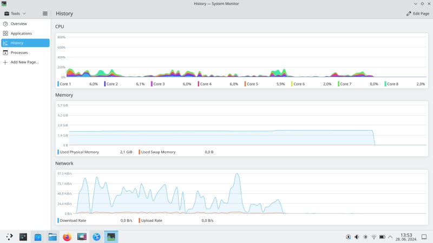Open the Processes page

19,53
